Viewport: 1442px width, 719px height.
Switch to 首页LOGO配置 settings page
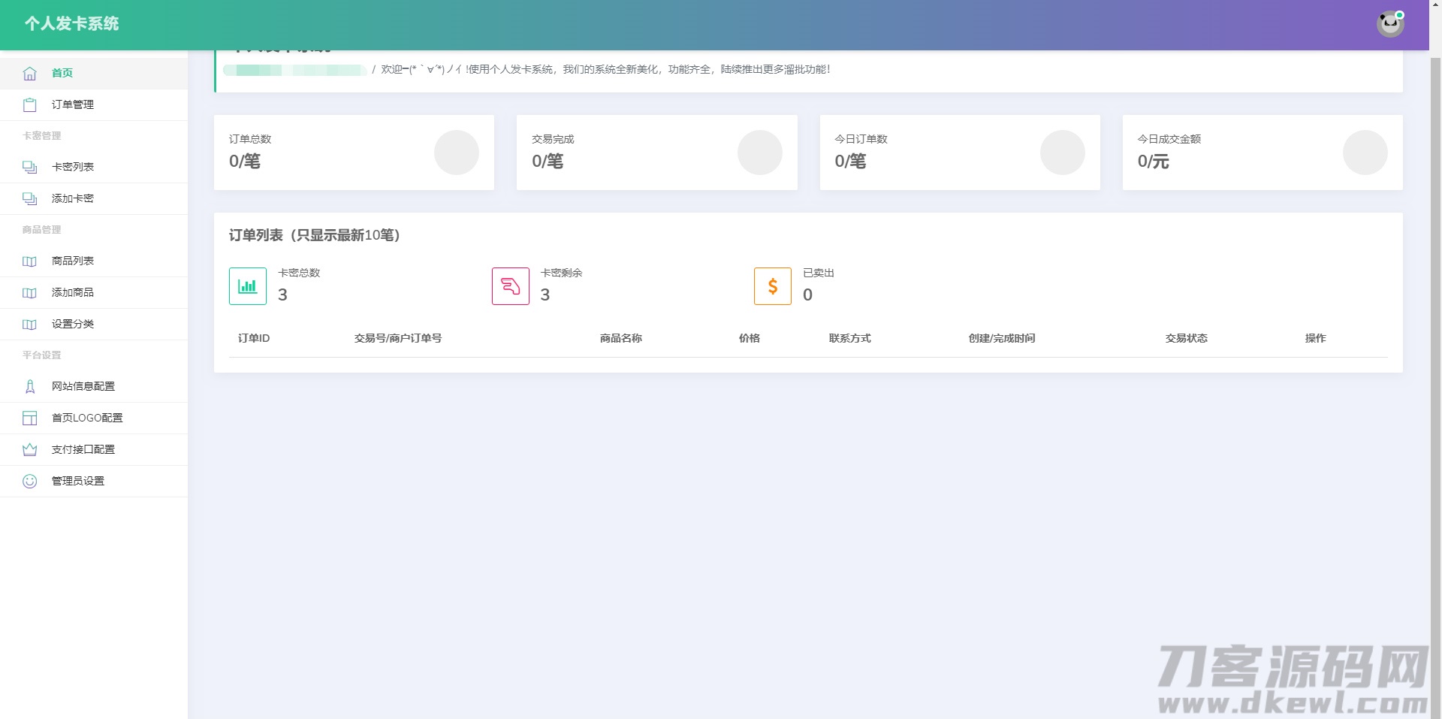(x=87, y=418)
